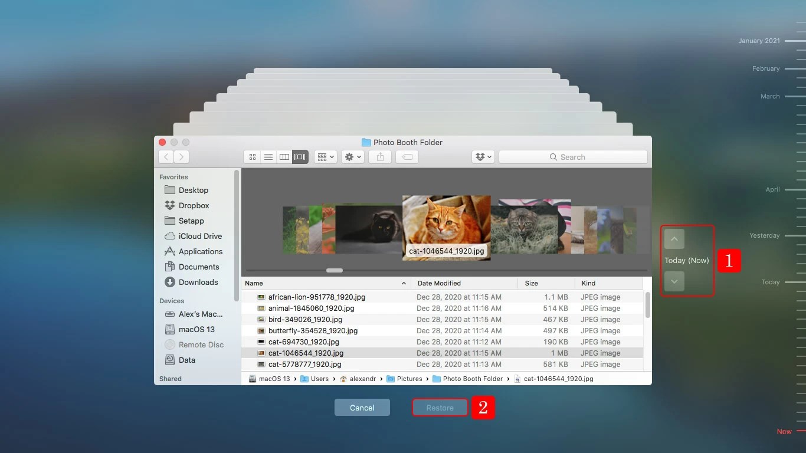Open Pictures from the path bar breadcrumb
The height and width of the screenshot is (453, 806).
click(409, 379)
